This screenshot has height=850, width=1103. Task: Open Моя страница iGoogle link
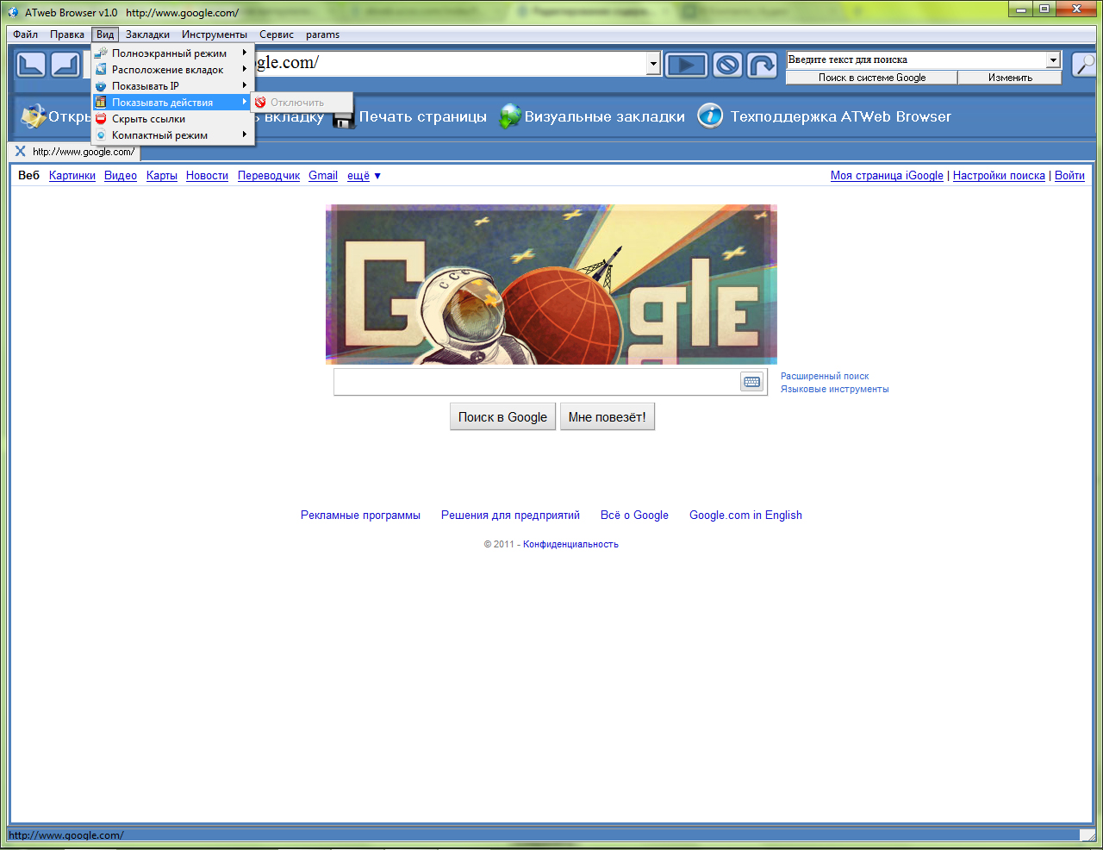tap(887, 176)
